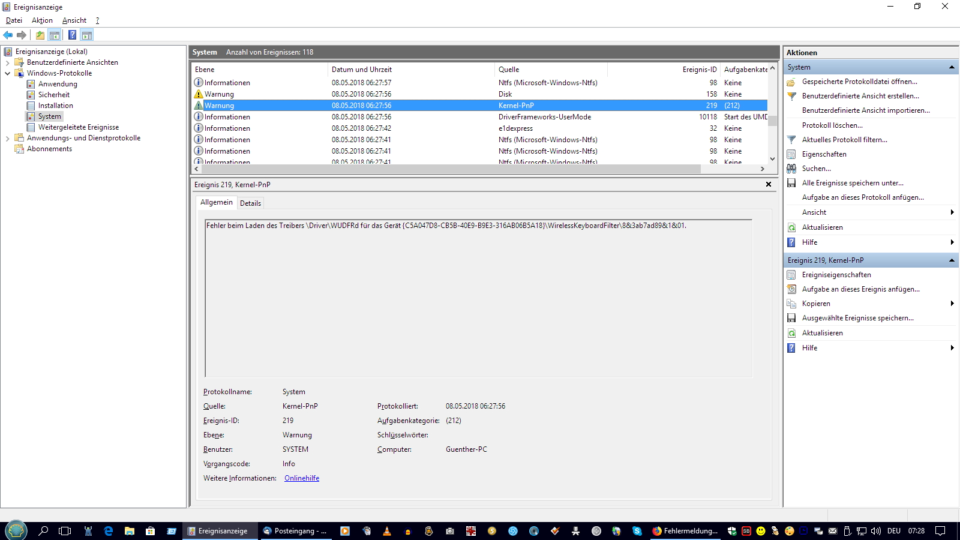Click the volume speaker tray icon
This screenshot has height=540, width=960.
point(875,531)
